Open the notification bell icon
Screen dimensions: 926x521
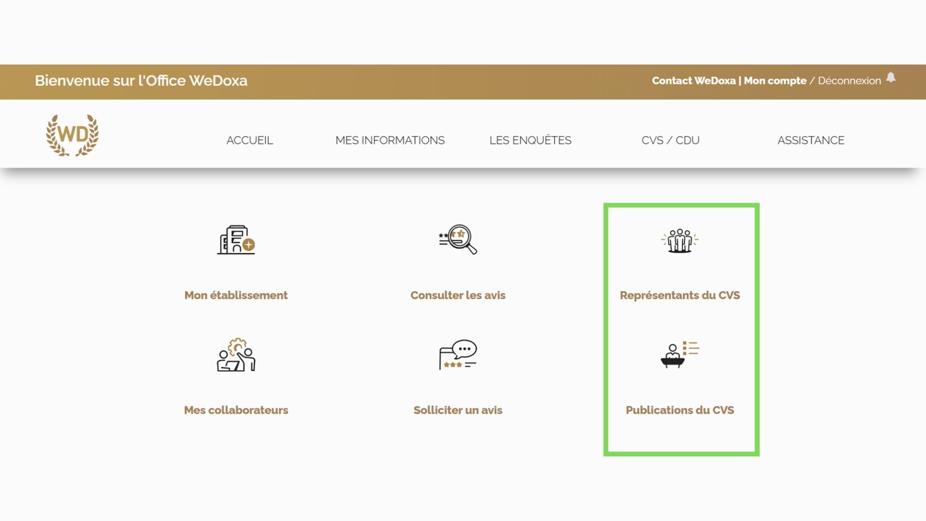[891, 78]
